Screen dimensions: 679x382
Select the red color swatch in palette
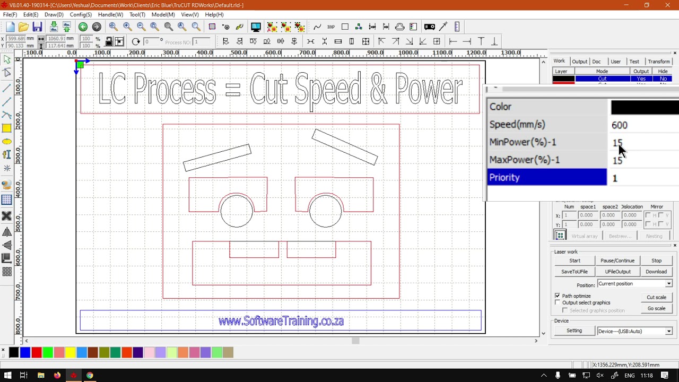click(x=36, y=352)
